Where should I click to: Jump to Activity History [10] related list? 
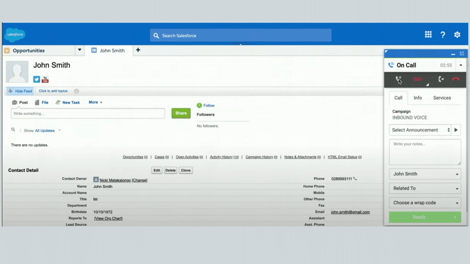tap(224, 157)
